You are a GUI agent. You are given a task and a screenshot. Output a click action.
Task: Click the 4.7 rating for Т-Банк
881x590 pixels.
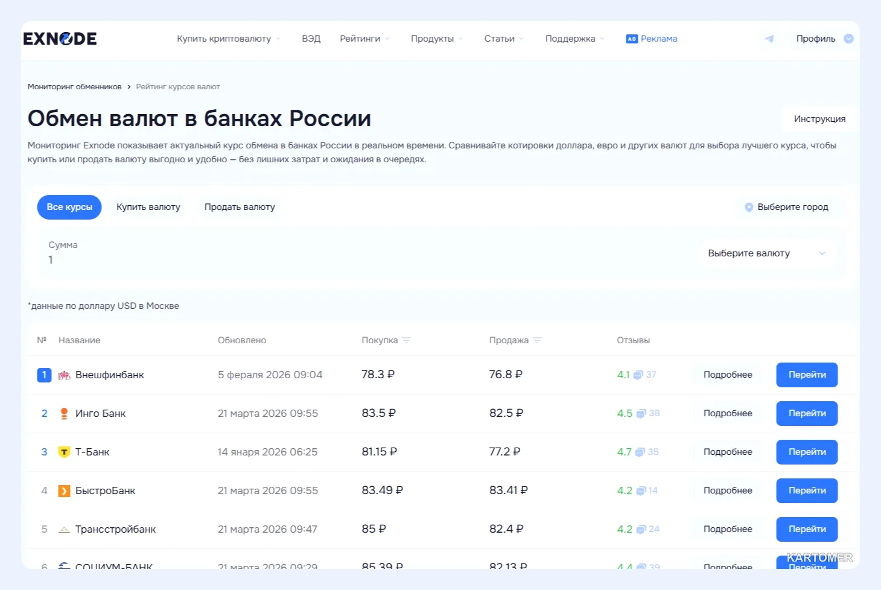[624, 452]
